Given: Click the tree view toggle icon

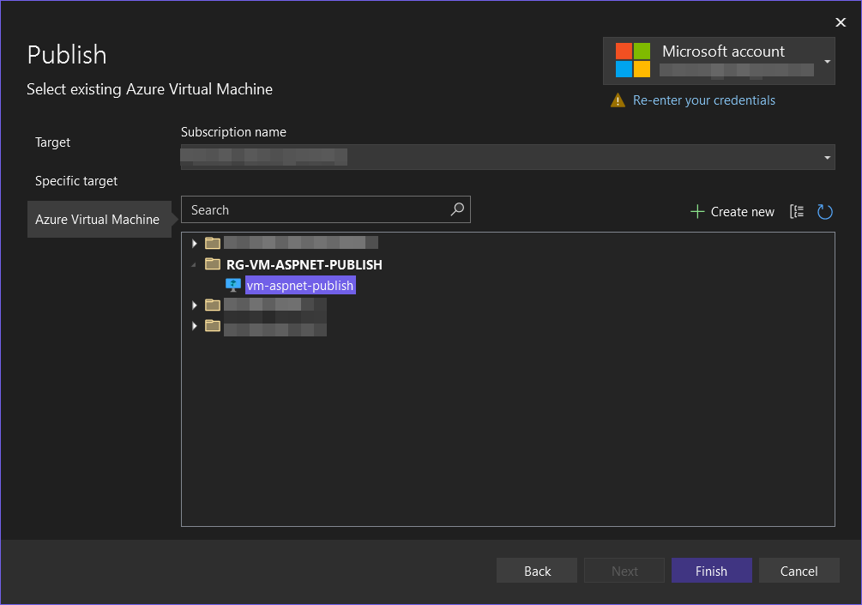Looking at the screenshot, I should point(797,212).
